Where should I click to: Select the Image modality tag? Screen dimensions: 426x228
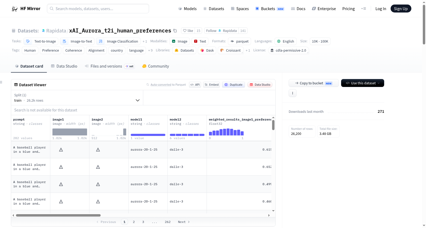(x=179, y=41)
